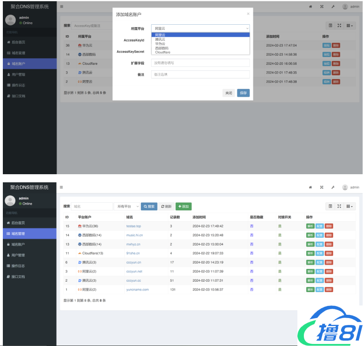Click fullscreen icon in domain list toolbar

coord(340,206)
